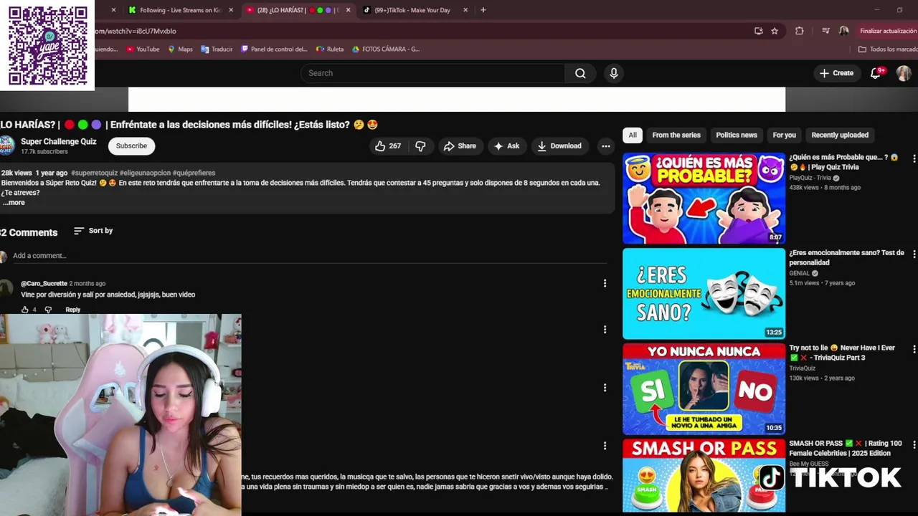Open @Caro_Sucrette profile link
This screenshot has width=918, height=516.
[44, 284]
